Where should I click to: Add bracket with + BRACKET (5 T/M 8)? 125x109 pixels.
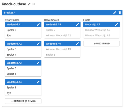(23, 101)
